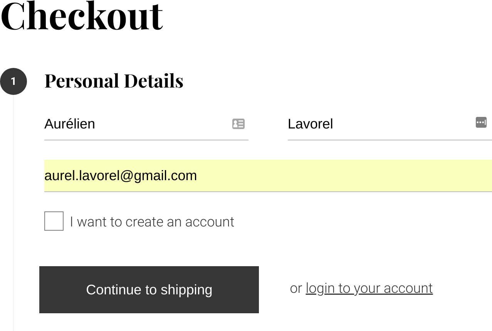Open autofill suggestions from the first name icon
The height and width of the screenshot is (331, 492).
point(238,123)
